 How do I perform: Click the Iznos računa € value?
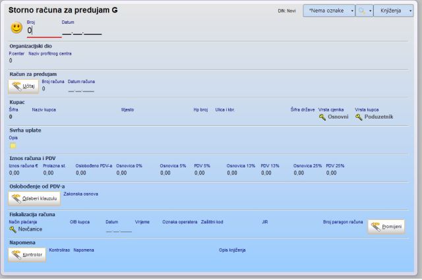15,173
